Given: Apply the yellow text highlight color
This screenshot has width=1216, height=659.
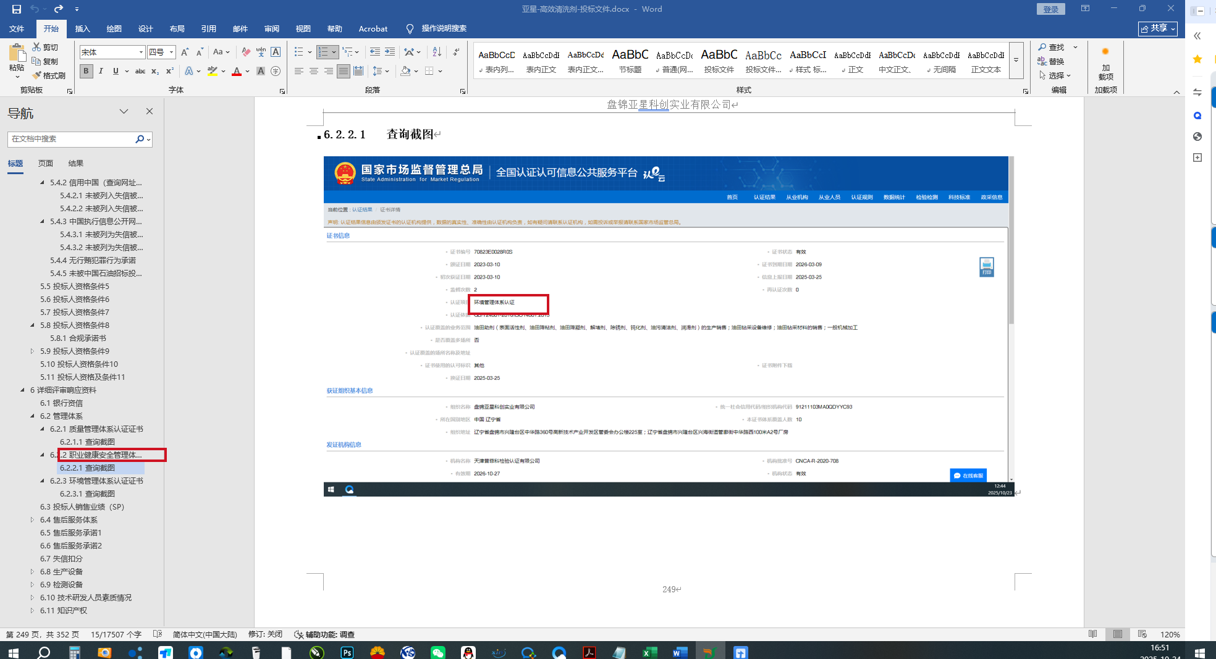Looking at the screenshot, I should (x=212, y=71).
